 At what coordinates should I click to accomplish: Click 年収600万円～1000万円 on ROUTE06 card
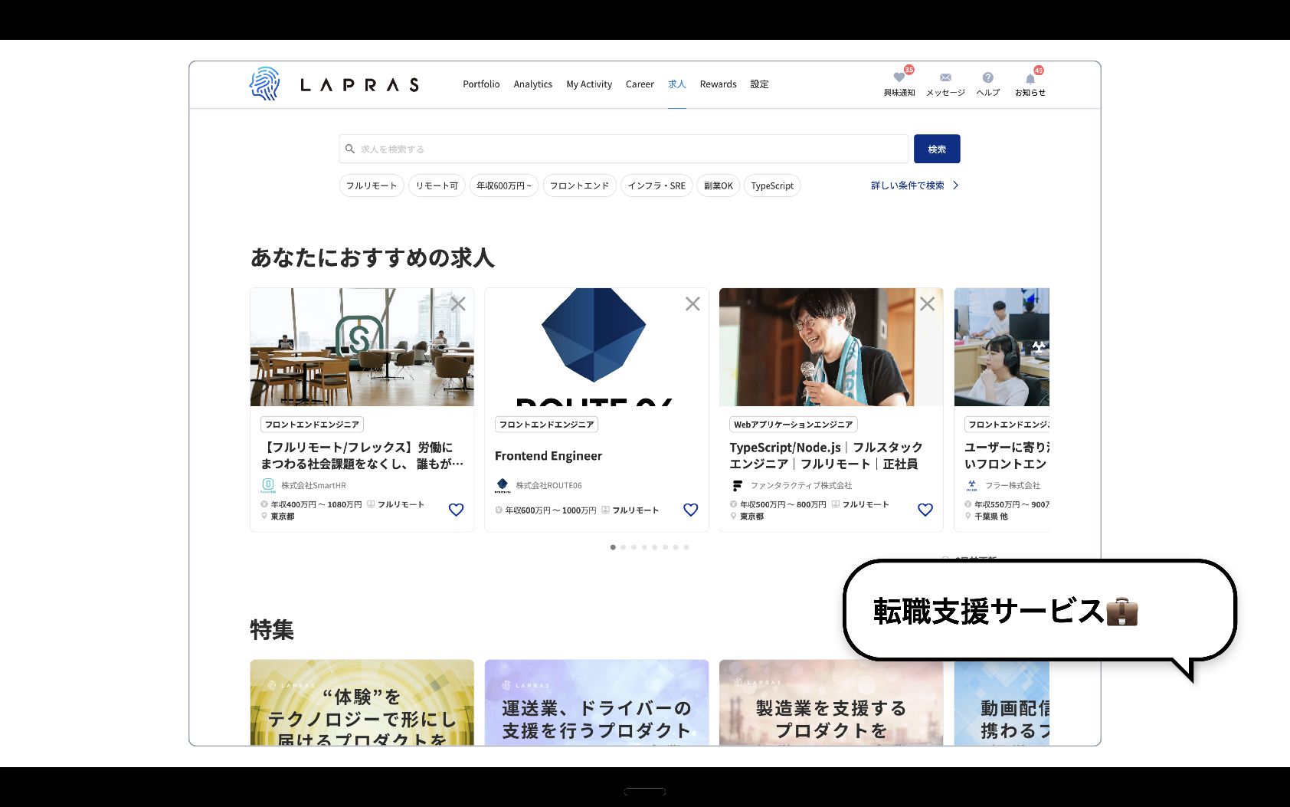coord(550,510)
